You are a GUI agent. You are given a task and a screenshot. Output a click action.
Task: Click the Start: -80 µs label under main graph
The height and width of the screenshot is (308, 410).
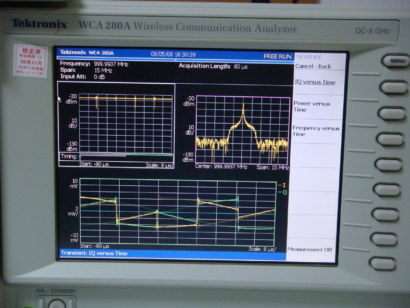click(x=94, y=246)
